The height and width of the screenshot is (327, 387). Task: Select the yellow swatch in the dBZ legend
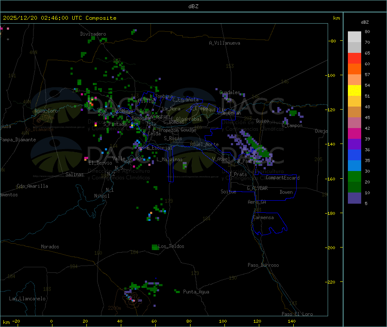coord(354,90)
